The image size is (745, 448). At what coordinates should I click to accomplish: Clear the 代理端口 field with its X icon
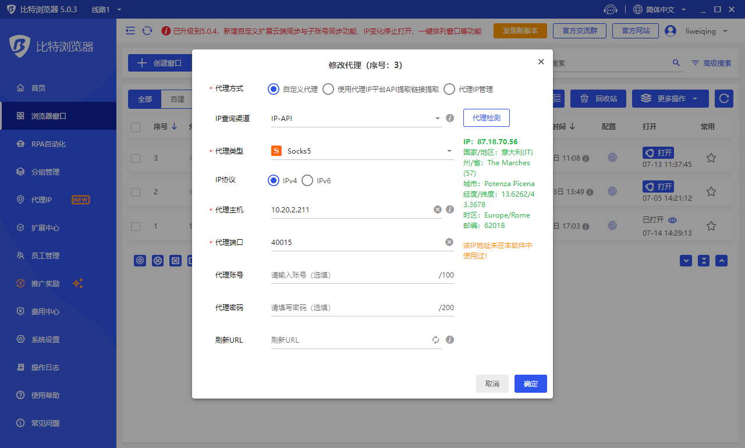(449, 241)
